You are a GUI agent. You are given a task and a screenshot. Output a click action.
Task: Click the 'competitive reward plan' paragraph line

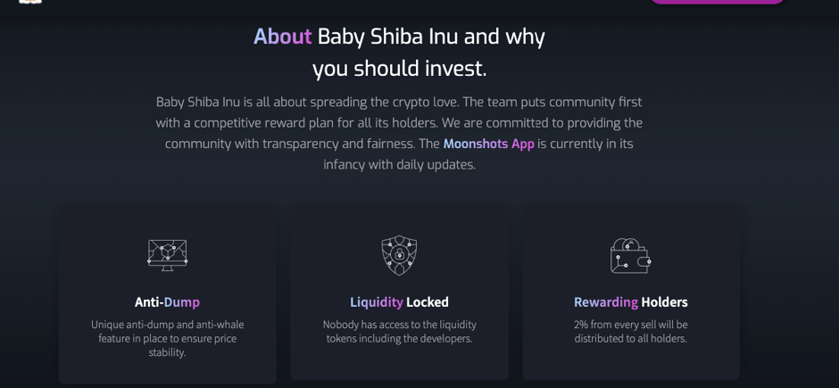[x=399, y=123]
